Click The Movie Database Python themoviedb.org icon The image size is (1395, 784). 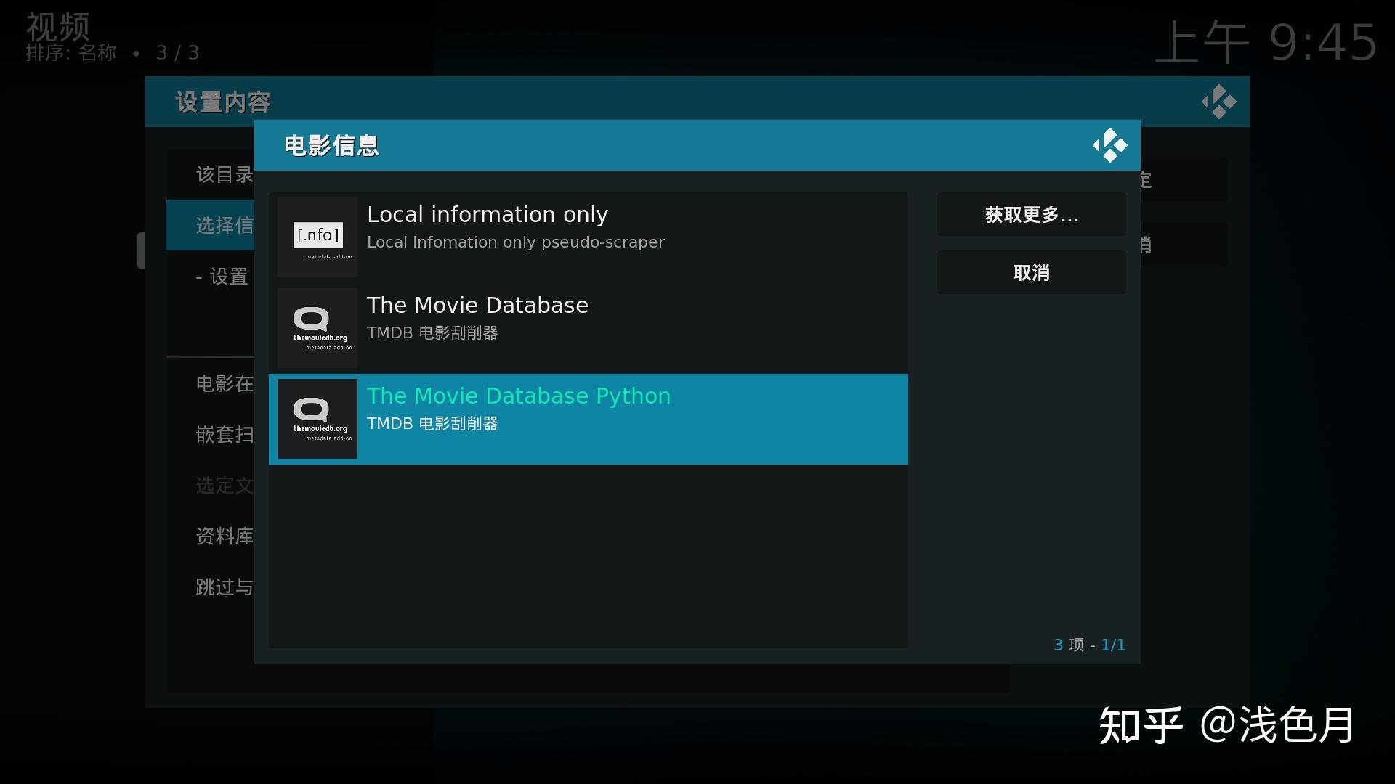coord(318,419)
